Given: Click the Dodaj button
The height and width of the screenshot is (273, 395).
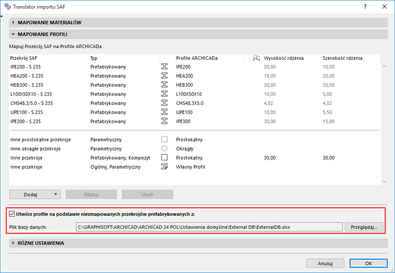Looking at the screenshot, I should click(x=30, y=194).
